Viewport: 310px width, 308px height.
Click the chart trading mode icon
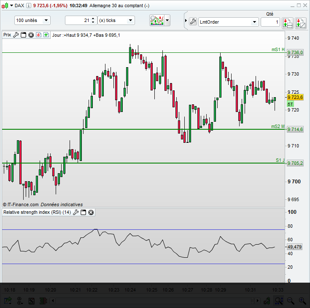click(x=300, y=23)
